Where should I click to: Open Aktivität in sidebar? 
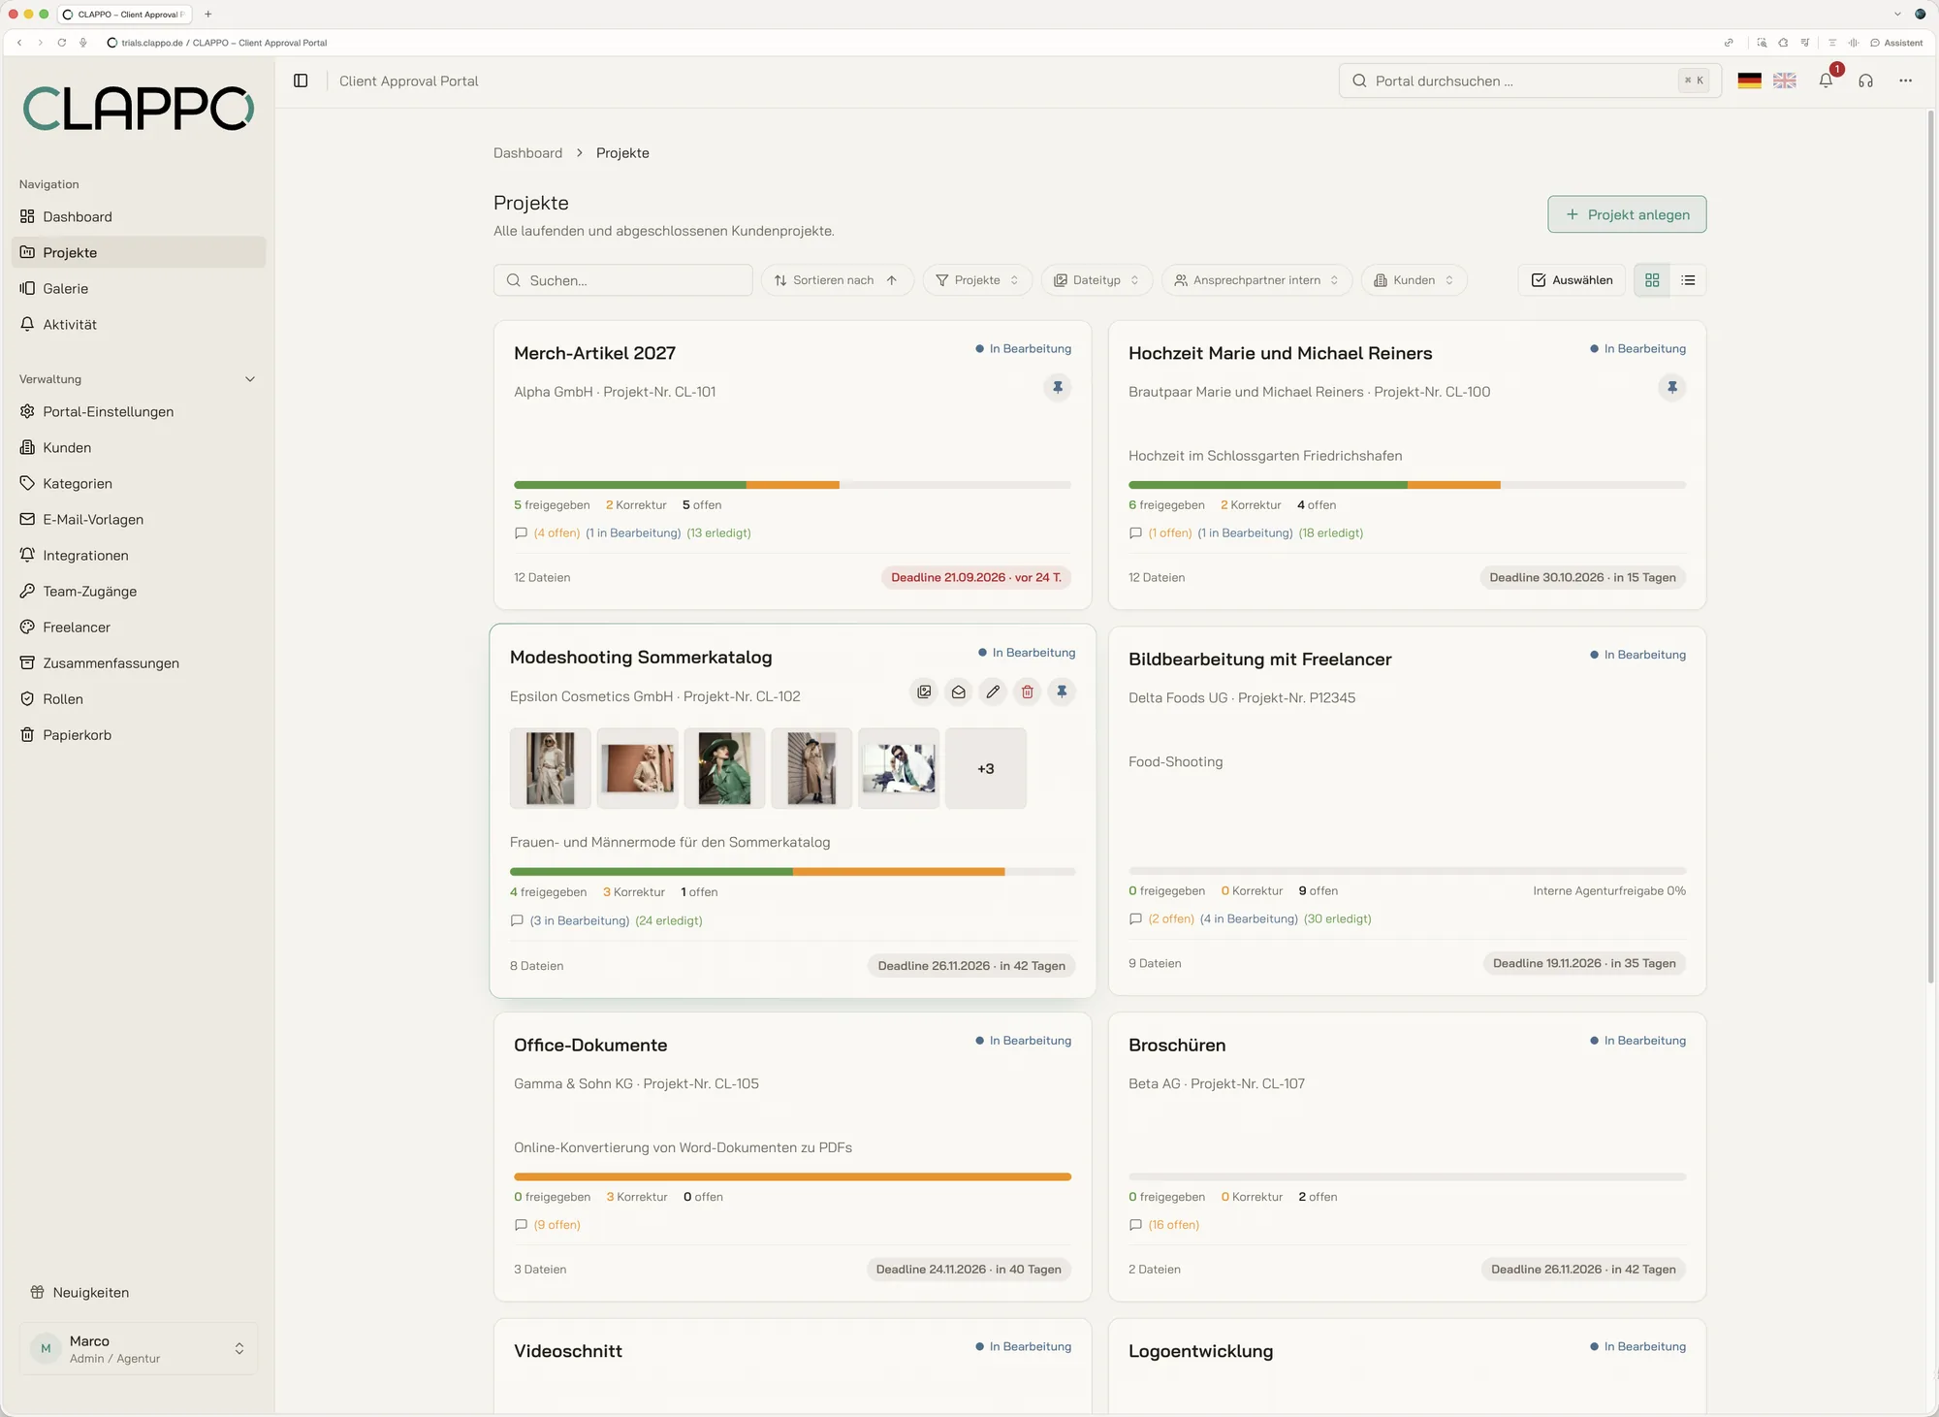click(139, 324)
